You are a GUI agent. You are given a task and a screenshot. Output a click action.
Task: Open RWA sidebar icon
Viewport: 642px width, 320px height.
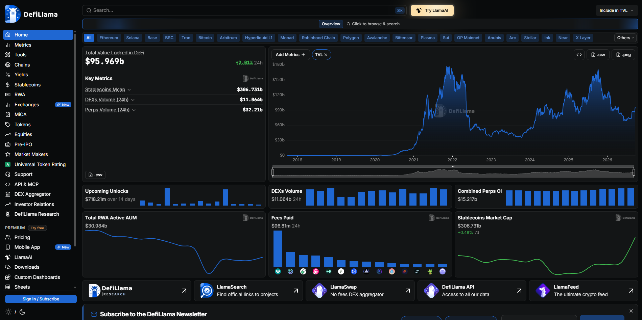tap(8, 95)
